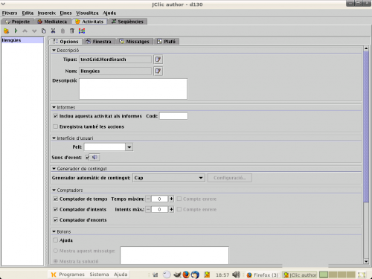Open the Missatges sub-tab
This screenshot has height=279, width=372.
click(x=135, y=42)
